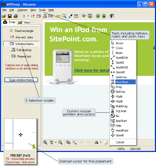This screenshot has width=156, height=166.
Task: Click the Save floppy disk icon
Action: click(9, 16)
